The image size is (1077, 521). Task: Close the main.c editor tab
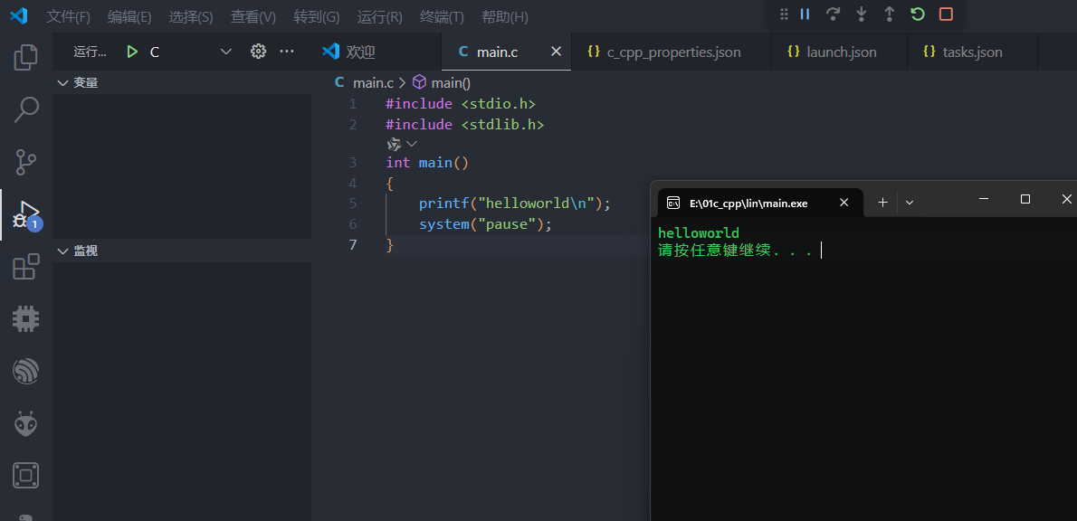point(556,52)
